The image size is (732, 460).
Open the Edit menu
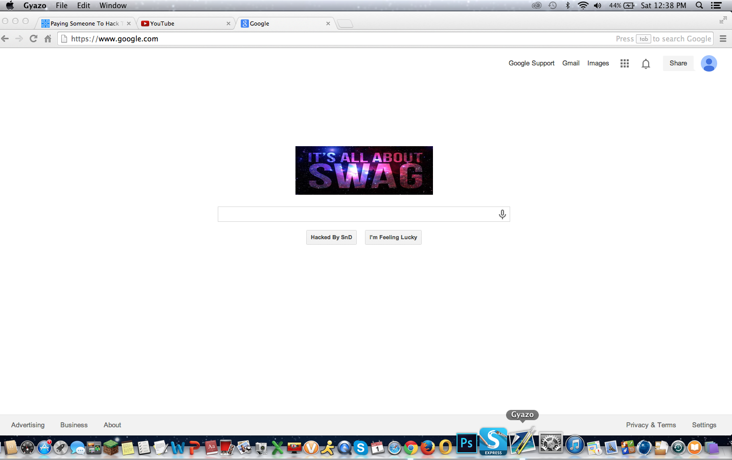pos(84,6)
